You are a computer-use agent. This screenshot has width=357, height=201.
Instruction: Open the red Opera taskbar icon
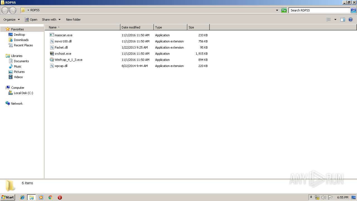click(60, 197)
